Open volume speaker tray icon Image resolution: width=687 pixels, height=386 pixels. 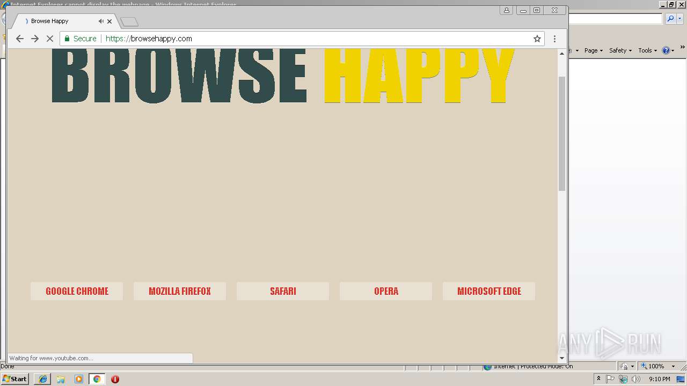pos(636,379)
